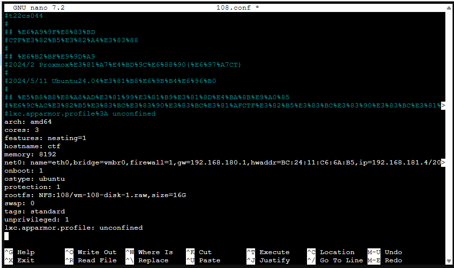Click hwaddr=BC:24:11:C6:6A:B5 in net0 line
The height and width of the screenshot is (268, 454).
pos(303,163)
